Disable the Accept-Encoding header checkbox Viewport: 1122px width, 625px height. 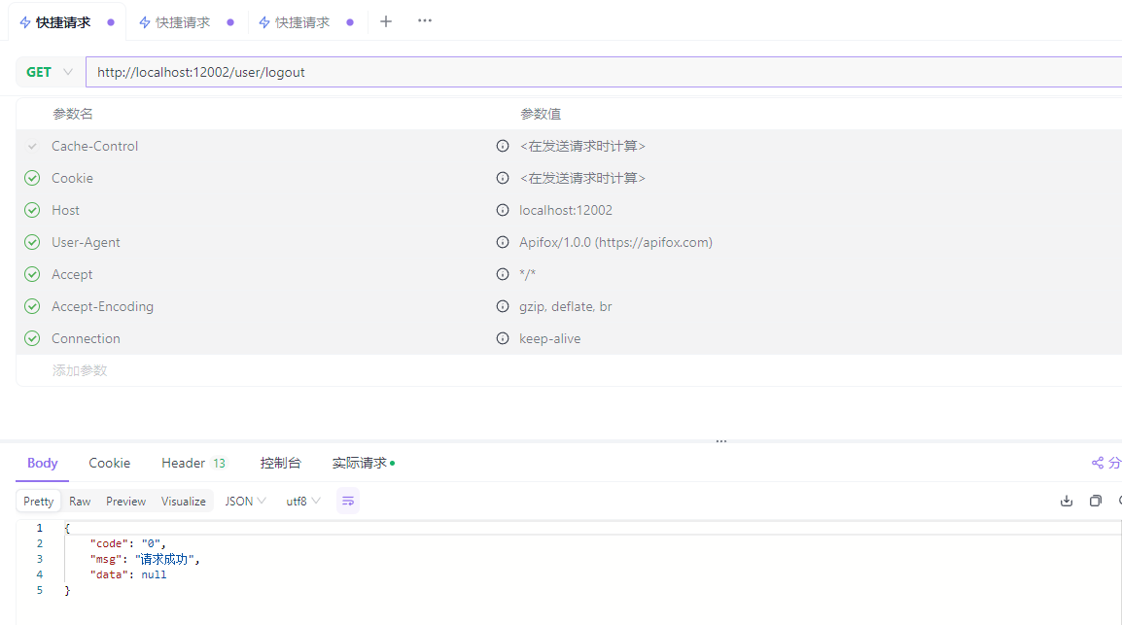[x=32, y=306]
